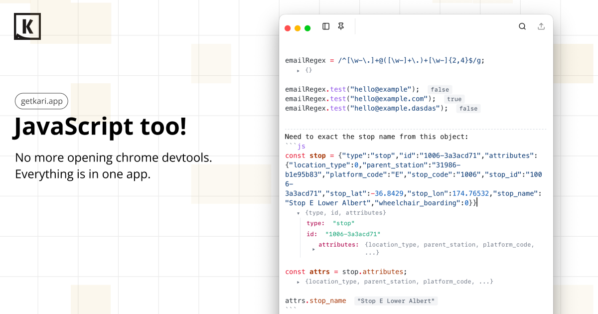This screenshot has width=598, height=314.
Task: Click the emailRegex.test("hello@example.com") line
Action: pyautogui.click(x=360, y=99)
